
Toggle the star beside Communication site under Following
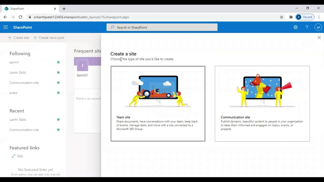click(58, 83)
